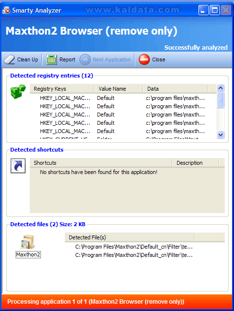Click the green registry cubes icon
This screenshot has width=234, height=311.
click(18, 92)
